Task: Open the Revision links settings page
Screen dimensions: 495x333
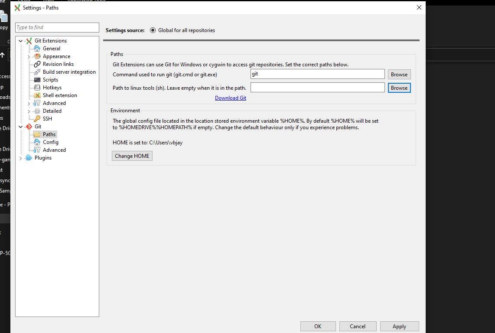Action: (x=58, y=64)
